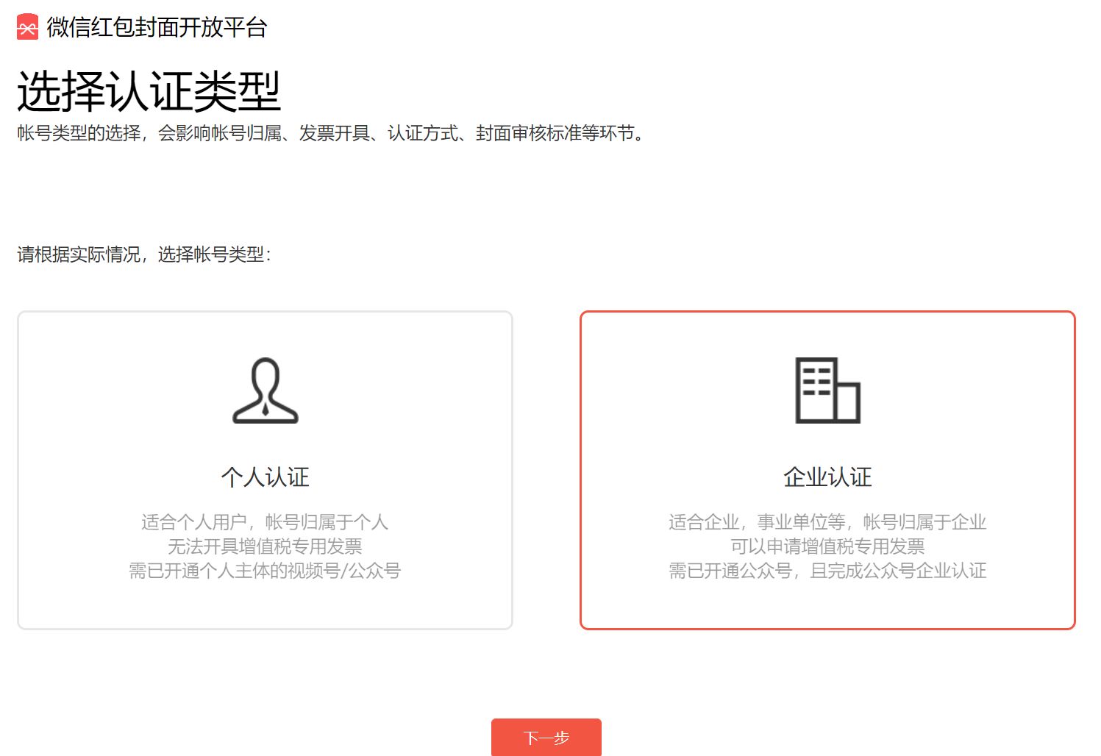
Task: Click the small annex of the building icon
Action: [x=847, y=402]
